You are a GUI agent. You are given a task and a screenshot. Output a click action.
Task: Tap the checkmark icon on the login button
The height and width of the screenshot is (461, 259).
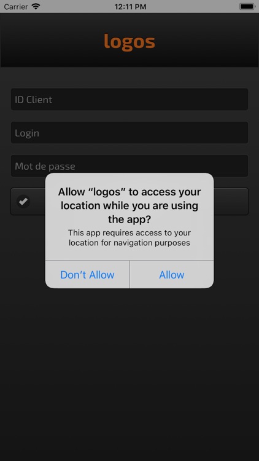tap(23, 202)
